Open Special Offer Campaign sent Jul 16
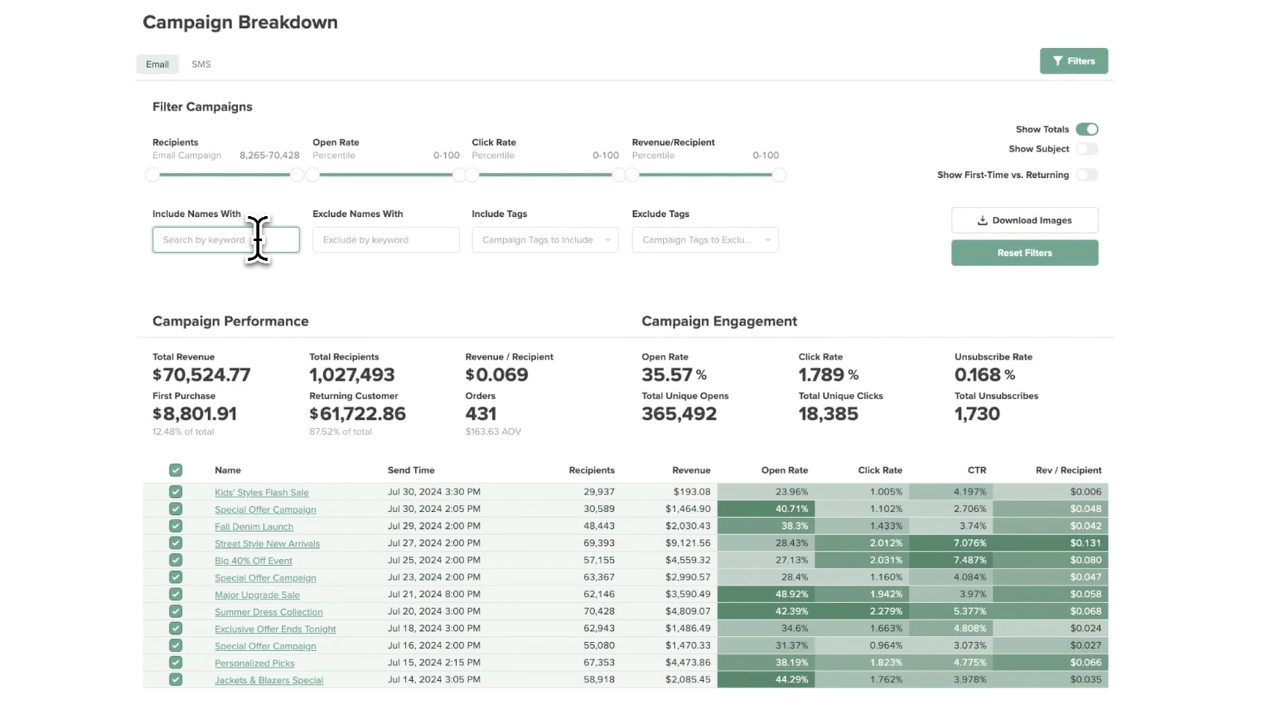The image size is (1270, 714). (x=265, y=646)
